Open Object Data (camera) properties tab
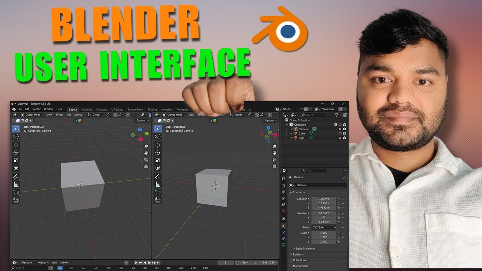The width and height of the screenshot is (482, 271). click(x=283, y=245)
